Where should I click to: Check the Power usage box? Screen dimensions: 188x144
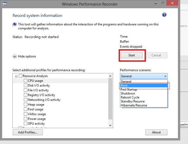point(25,119)
